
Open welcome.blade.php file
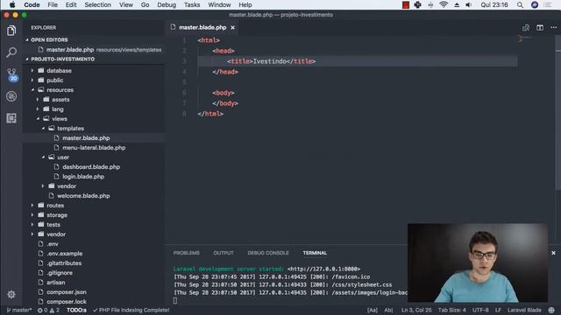pyautogui.click(x=83, y=196)
